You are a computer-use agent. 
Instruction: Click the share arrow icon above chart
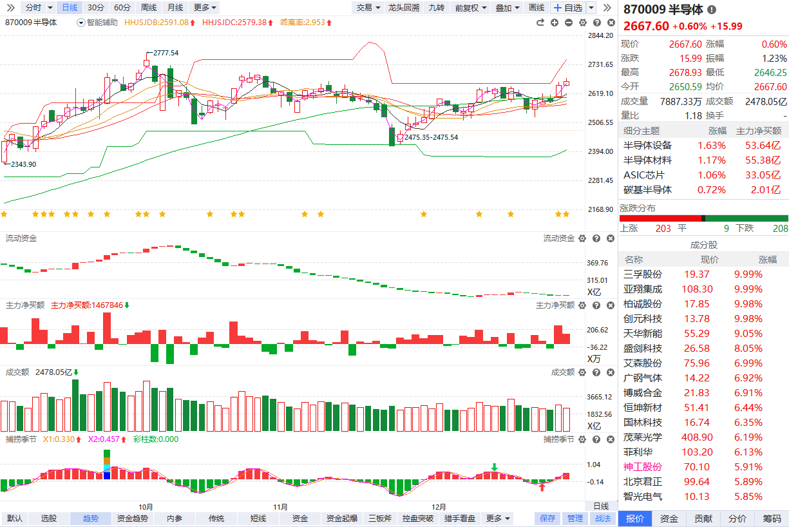click(x=540, y=23)
